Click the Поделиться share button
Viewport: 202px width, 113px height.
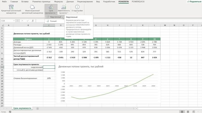[194, 2]
